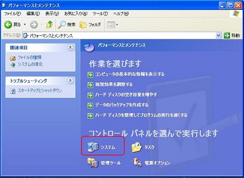Click the arrow icon beside ハードディスクの空き容量を増やす
The width and height of the screenshot is (244, 178).
point(90,95)
